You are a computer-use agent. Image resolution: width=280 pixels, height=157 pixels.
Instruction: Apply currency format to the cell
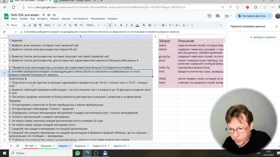59,25
